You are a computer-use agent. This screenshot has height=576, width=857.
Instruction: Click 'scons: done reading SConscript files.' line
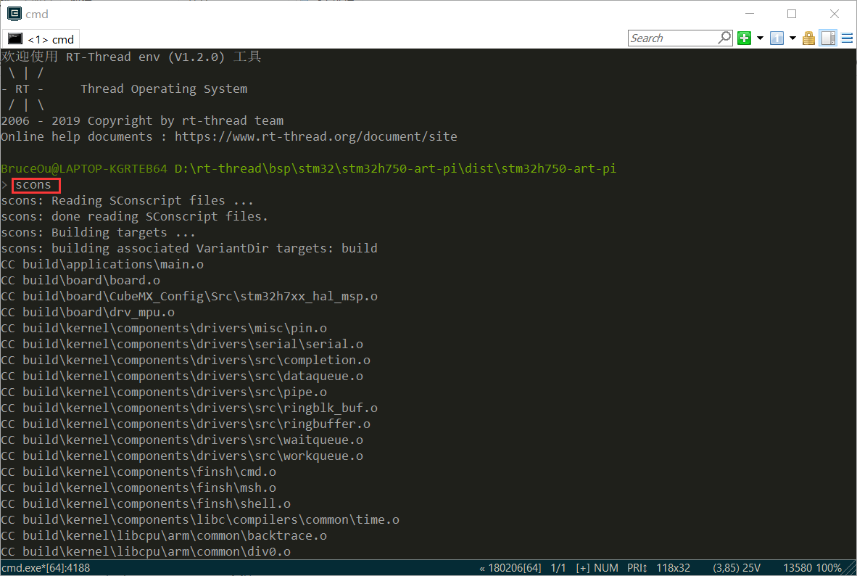pos(134,217)
